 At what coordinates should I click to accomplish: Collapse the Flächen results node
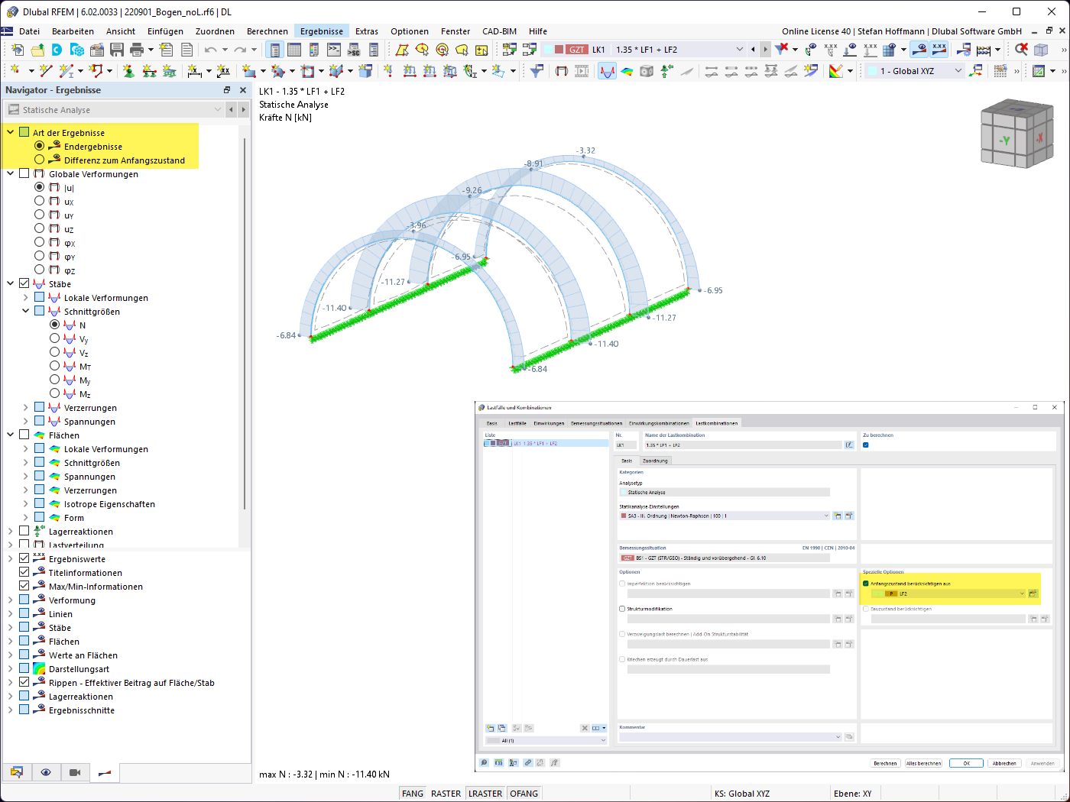tap(11, 435)
